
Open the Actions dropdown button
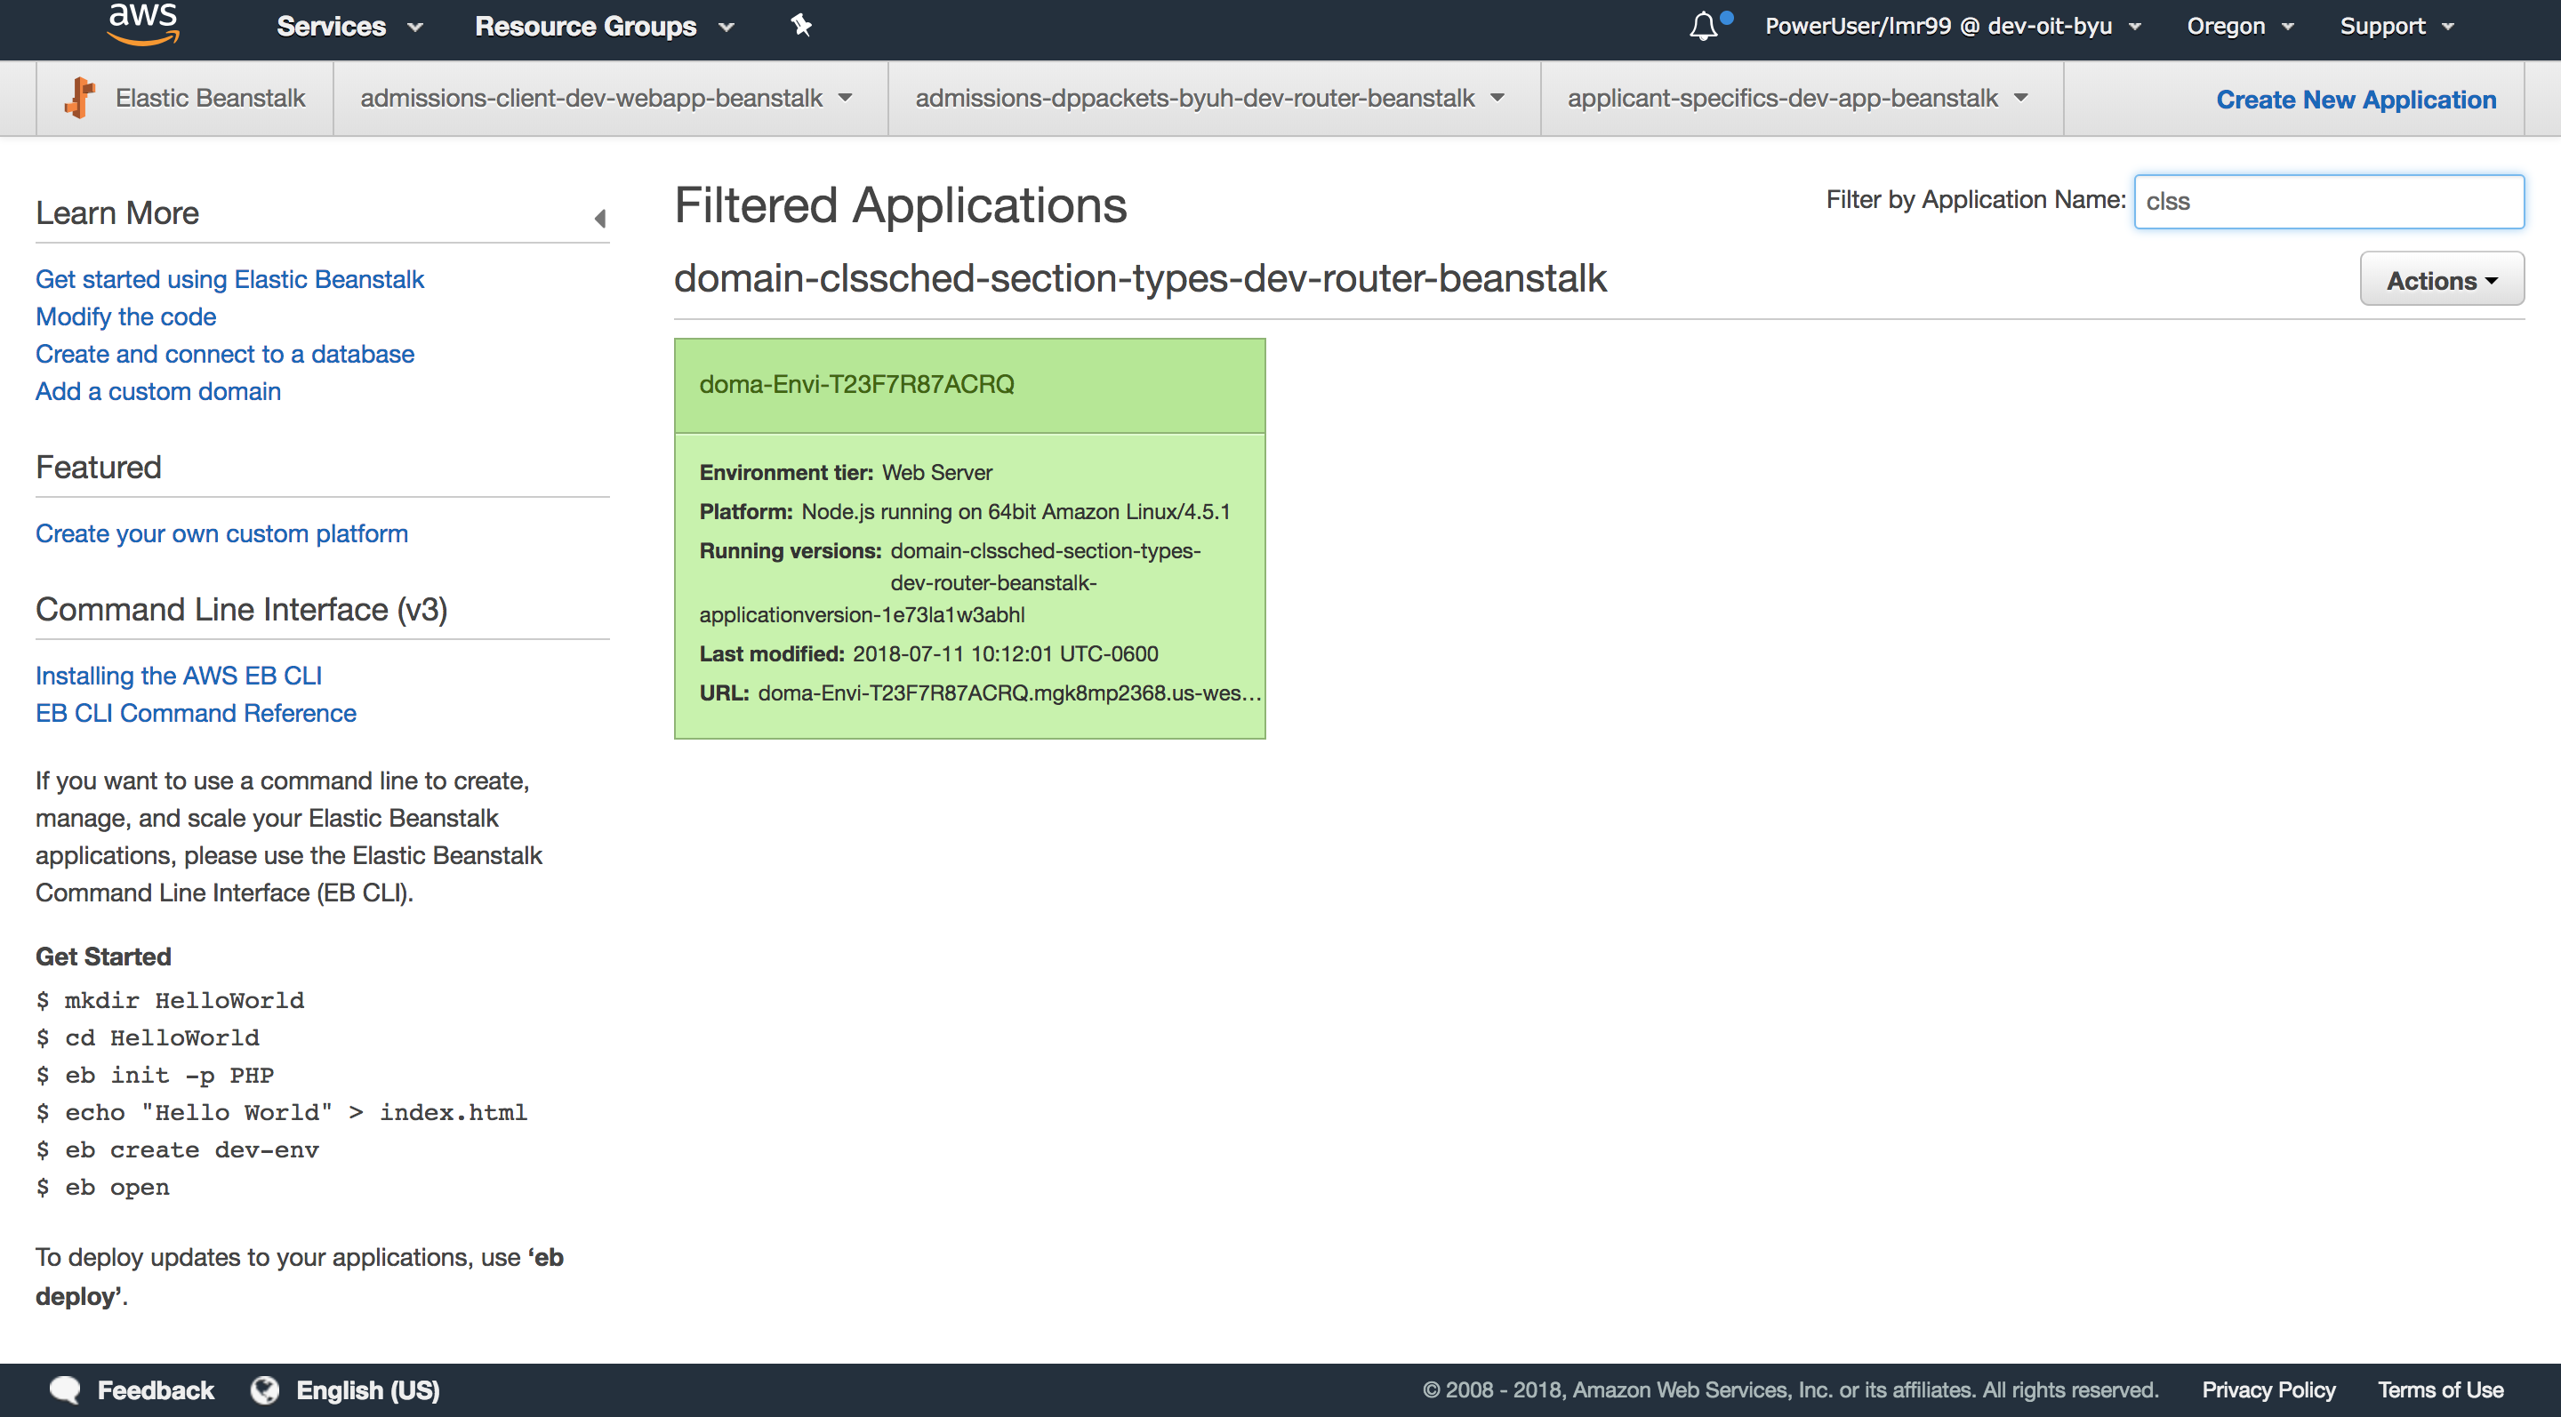tap(2442, 280)
